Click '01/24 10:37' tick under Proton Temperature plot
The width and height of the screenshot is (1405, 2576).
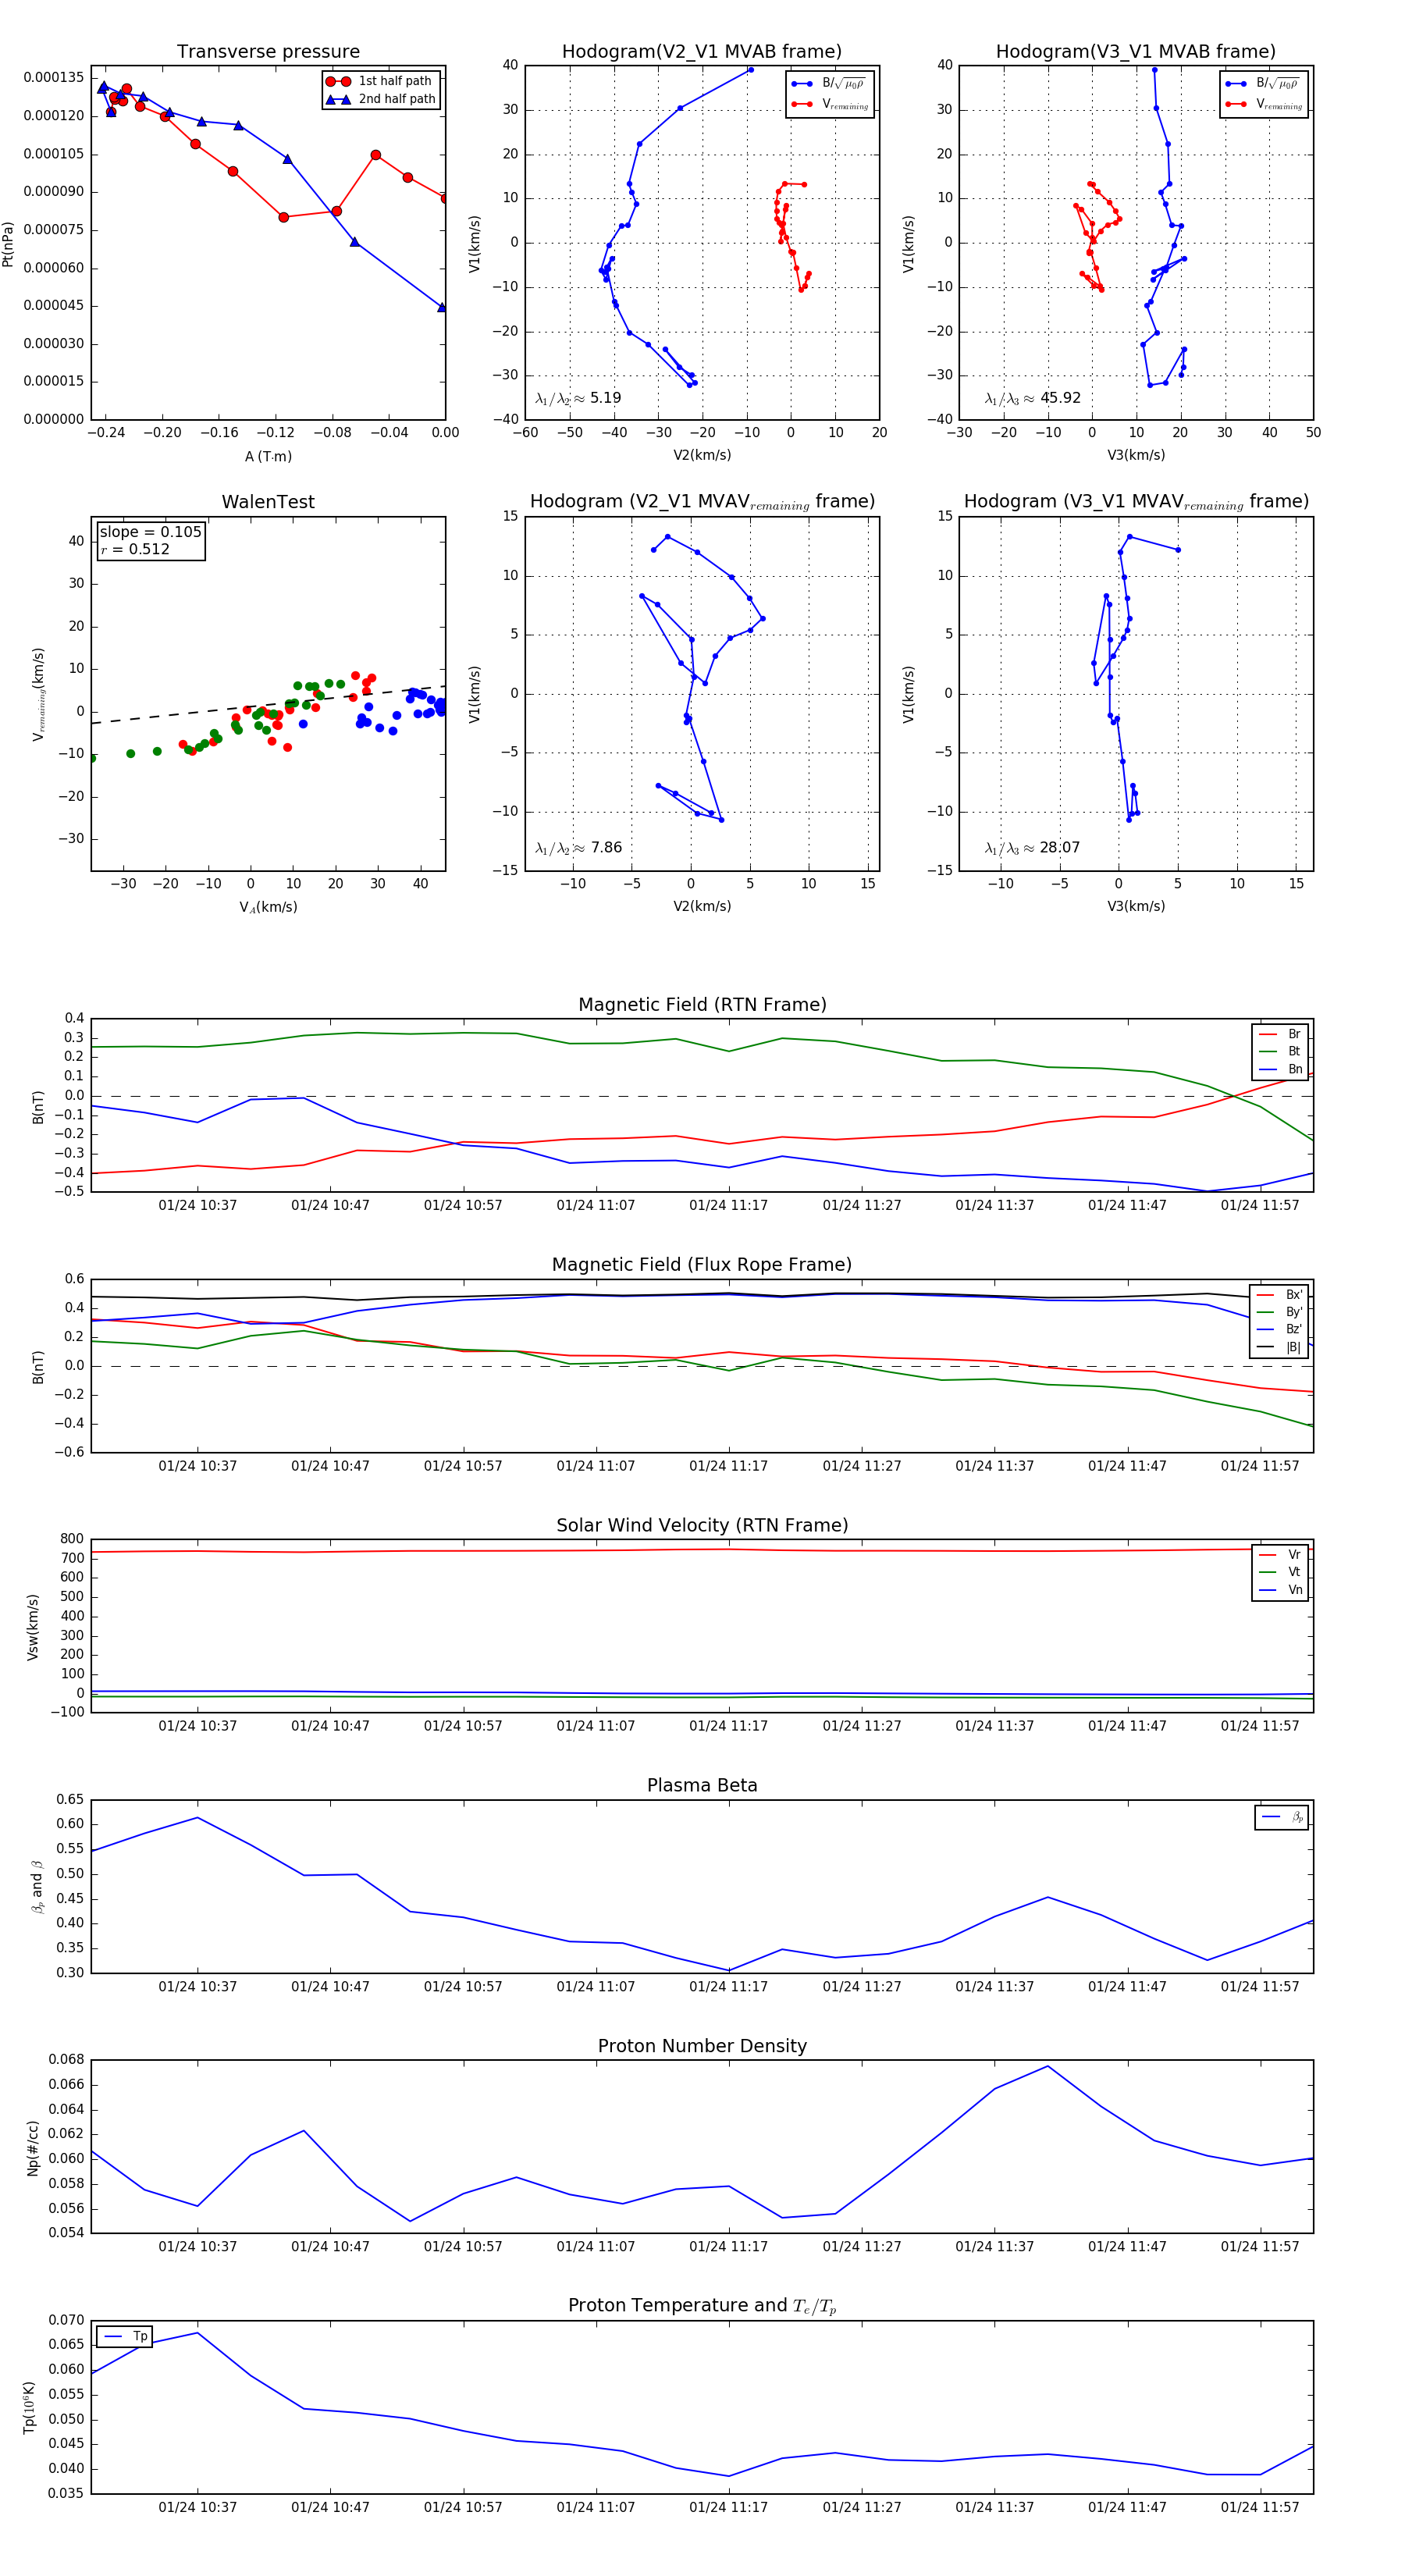point(198,2507)
